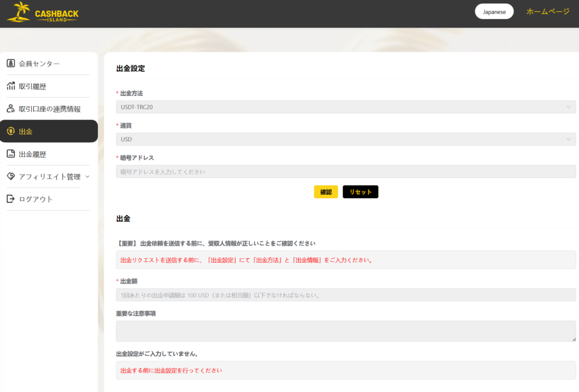Click the 出金額 withdrawal amount field

345,294
